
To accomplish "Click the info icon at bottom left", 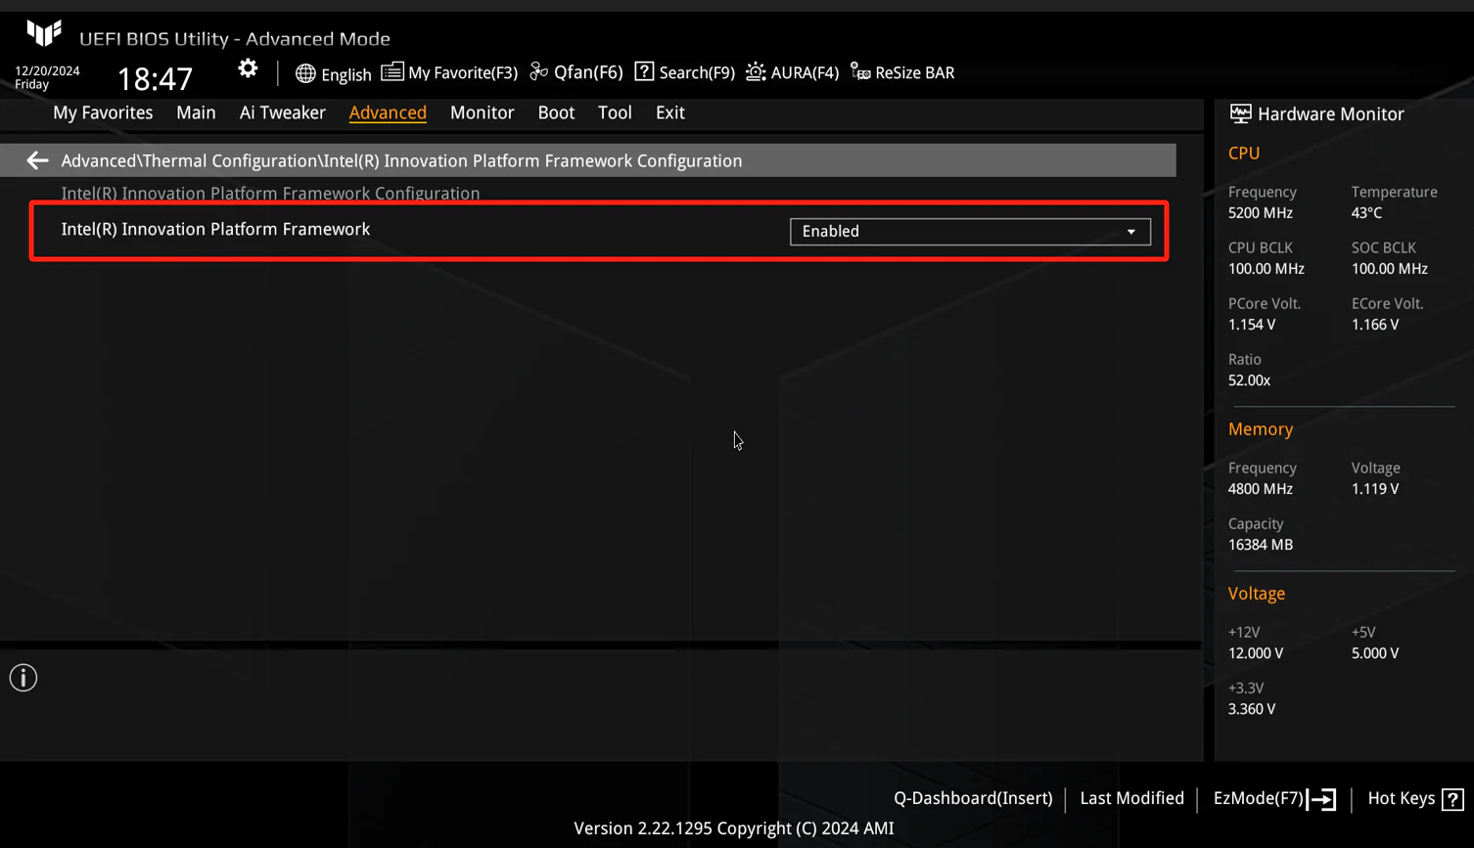I will pyautogui.click(x=23, y=678).
